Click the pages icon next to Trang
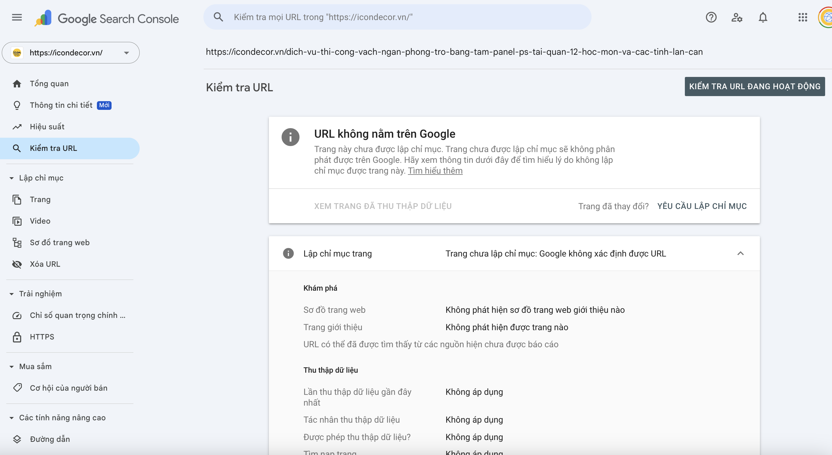Screen dimensions: 832x455 click(17, 200)
